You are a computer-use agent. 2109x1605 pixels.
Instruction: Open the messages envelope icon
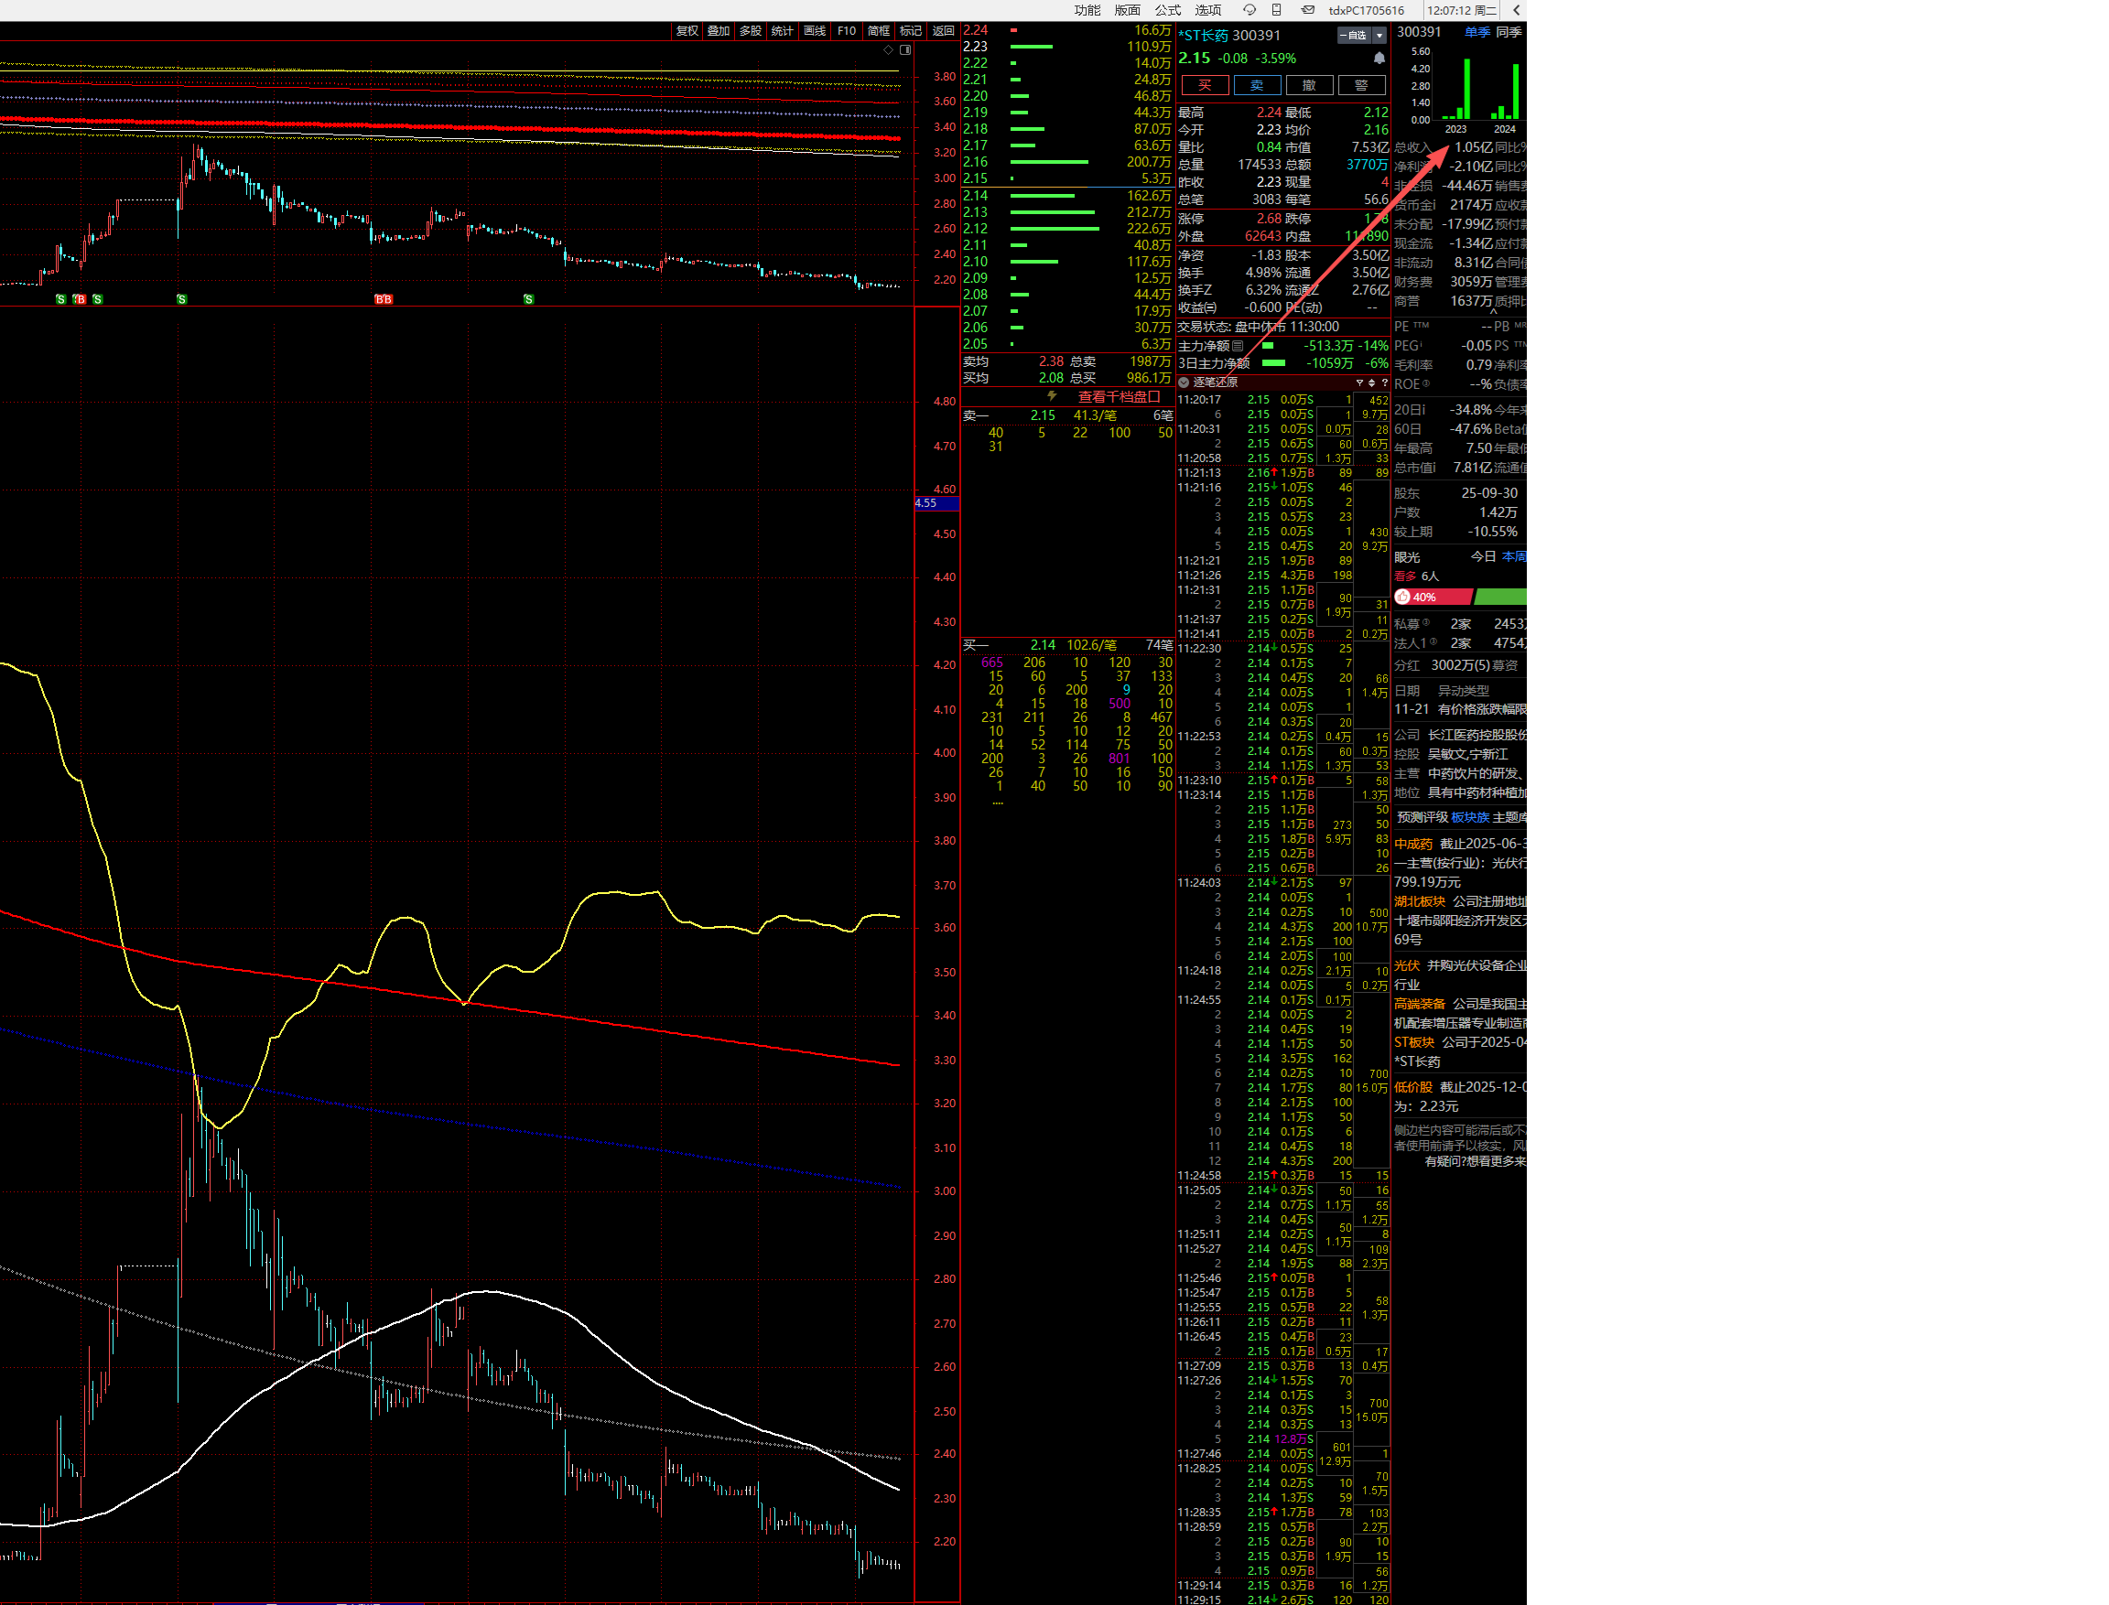coord(1307,9)
